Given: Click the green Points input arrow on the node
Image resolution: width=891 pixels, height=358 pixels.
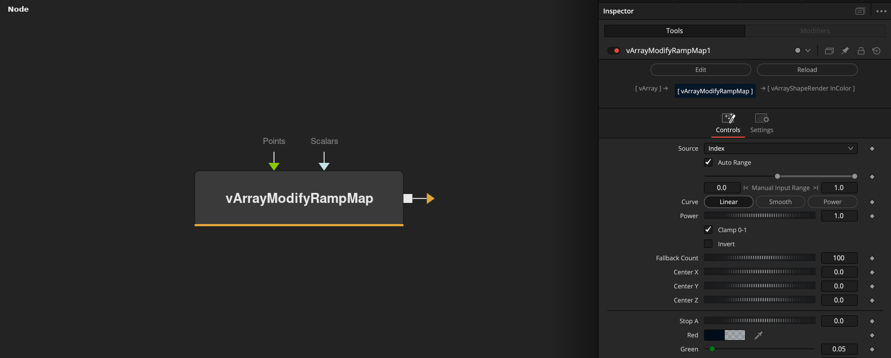Looking at the screenshot, I should 274,166.
